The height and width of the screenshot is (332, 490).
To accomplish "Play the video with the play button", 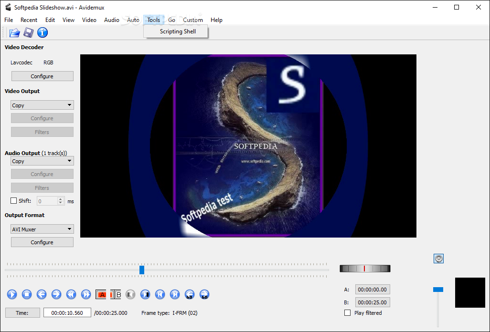I will [x=12, y=294].
